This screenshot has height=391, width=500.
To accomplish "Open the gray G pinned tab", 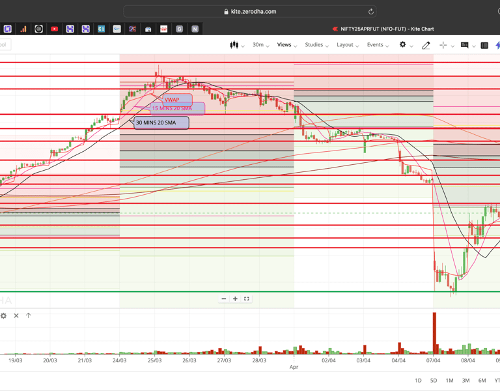I will click(179, 29).
